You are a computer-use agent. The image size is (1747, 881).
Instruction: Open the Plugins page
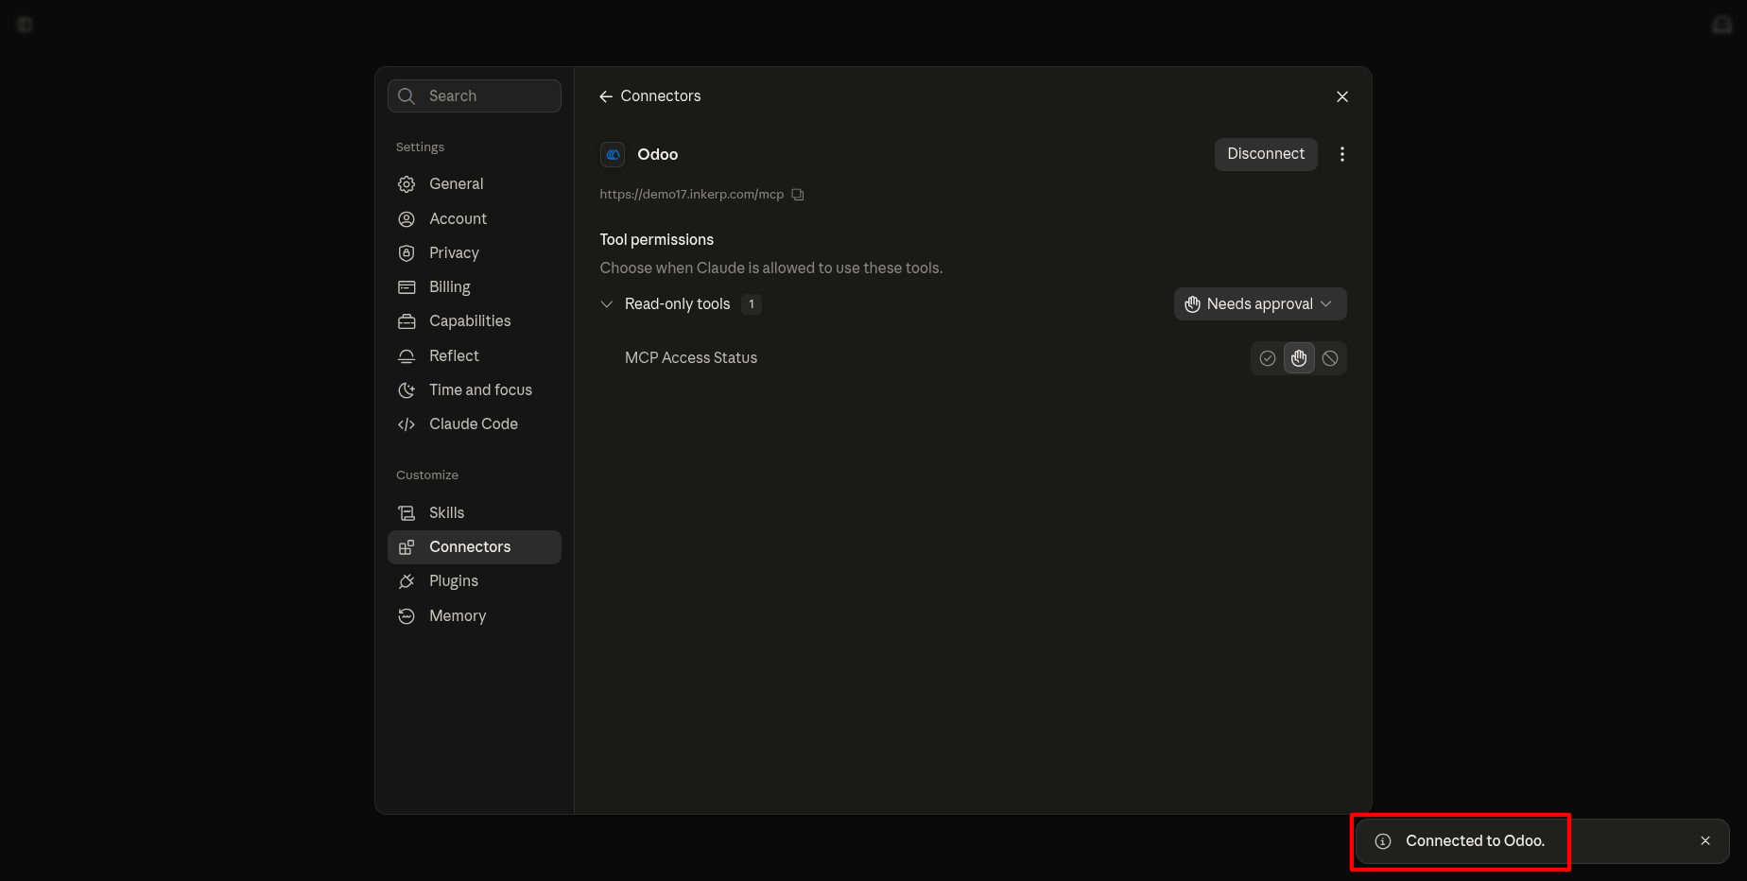[475, 581]
